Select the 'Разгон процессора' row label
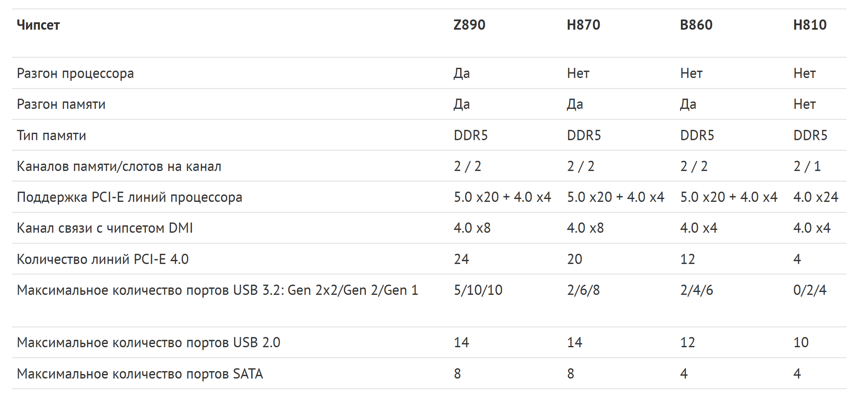 click(x=75, y=73)
